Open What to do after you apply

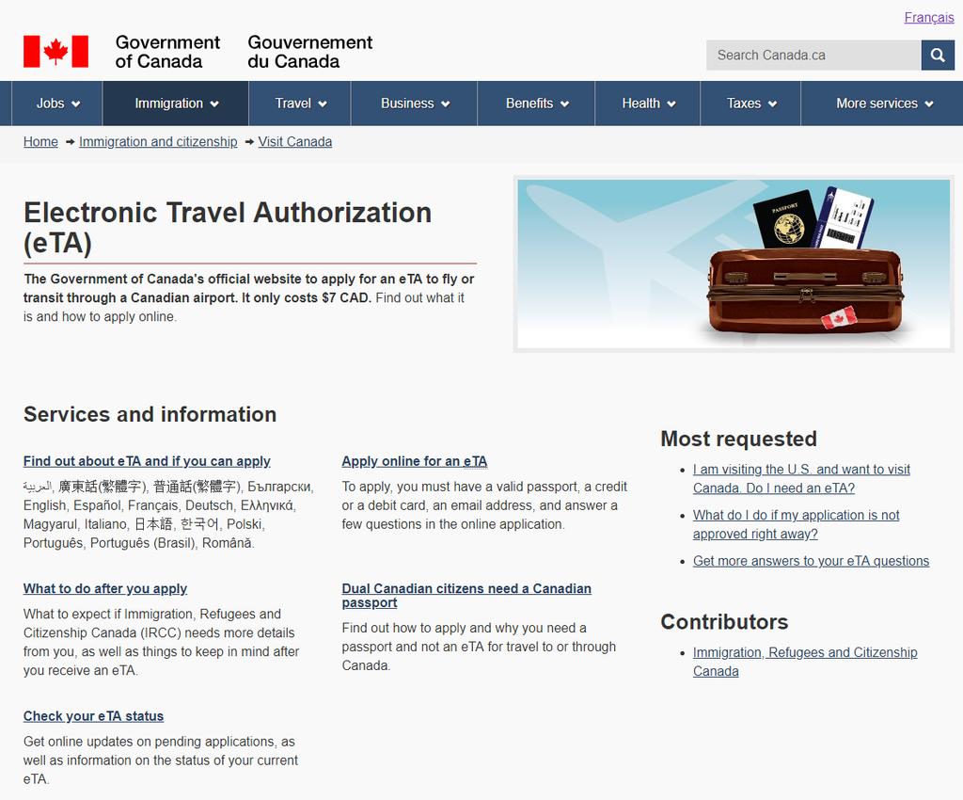pyautogui.click(x=105, y=588)
